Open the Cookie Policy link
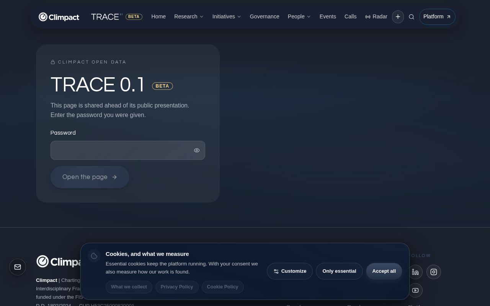This screenshot has height=306, width=490. [222, 287]
